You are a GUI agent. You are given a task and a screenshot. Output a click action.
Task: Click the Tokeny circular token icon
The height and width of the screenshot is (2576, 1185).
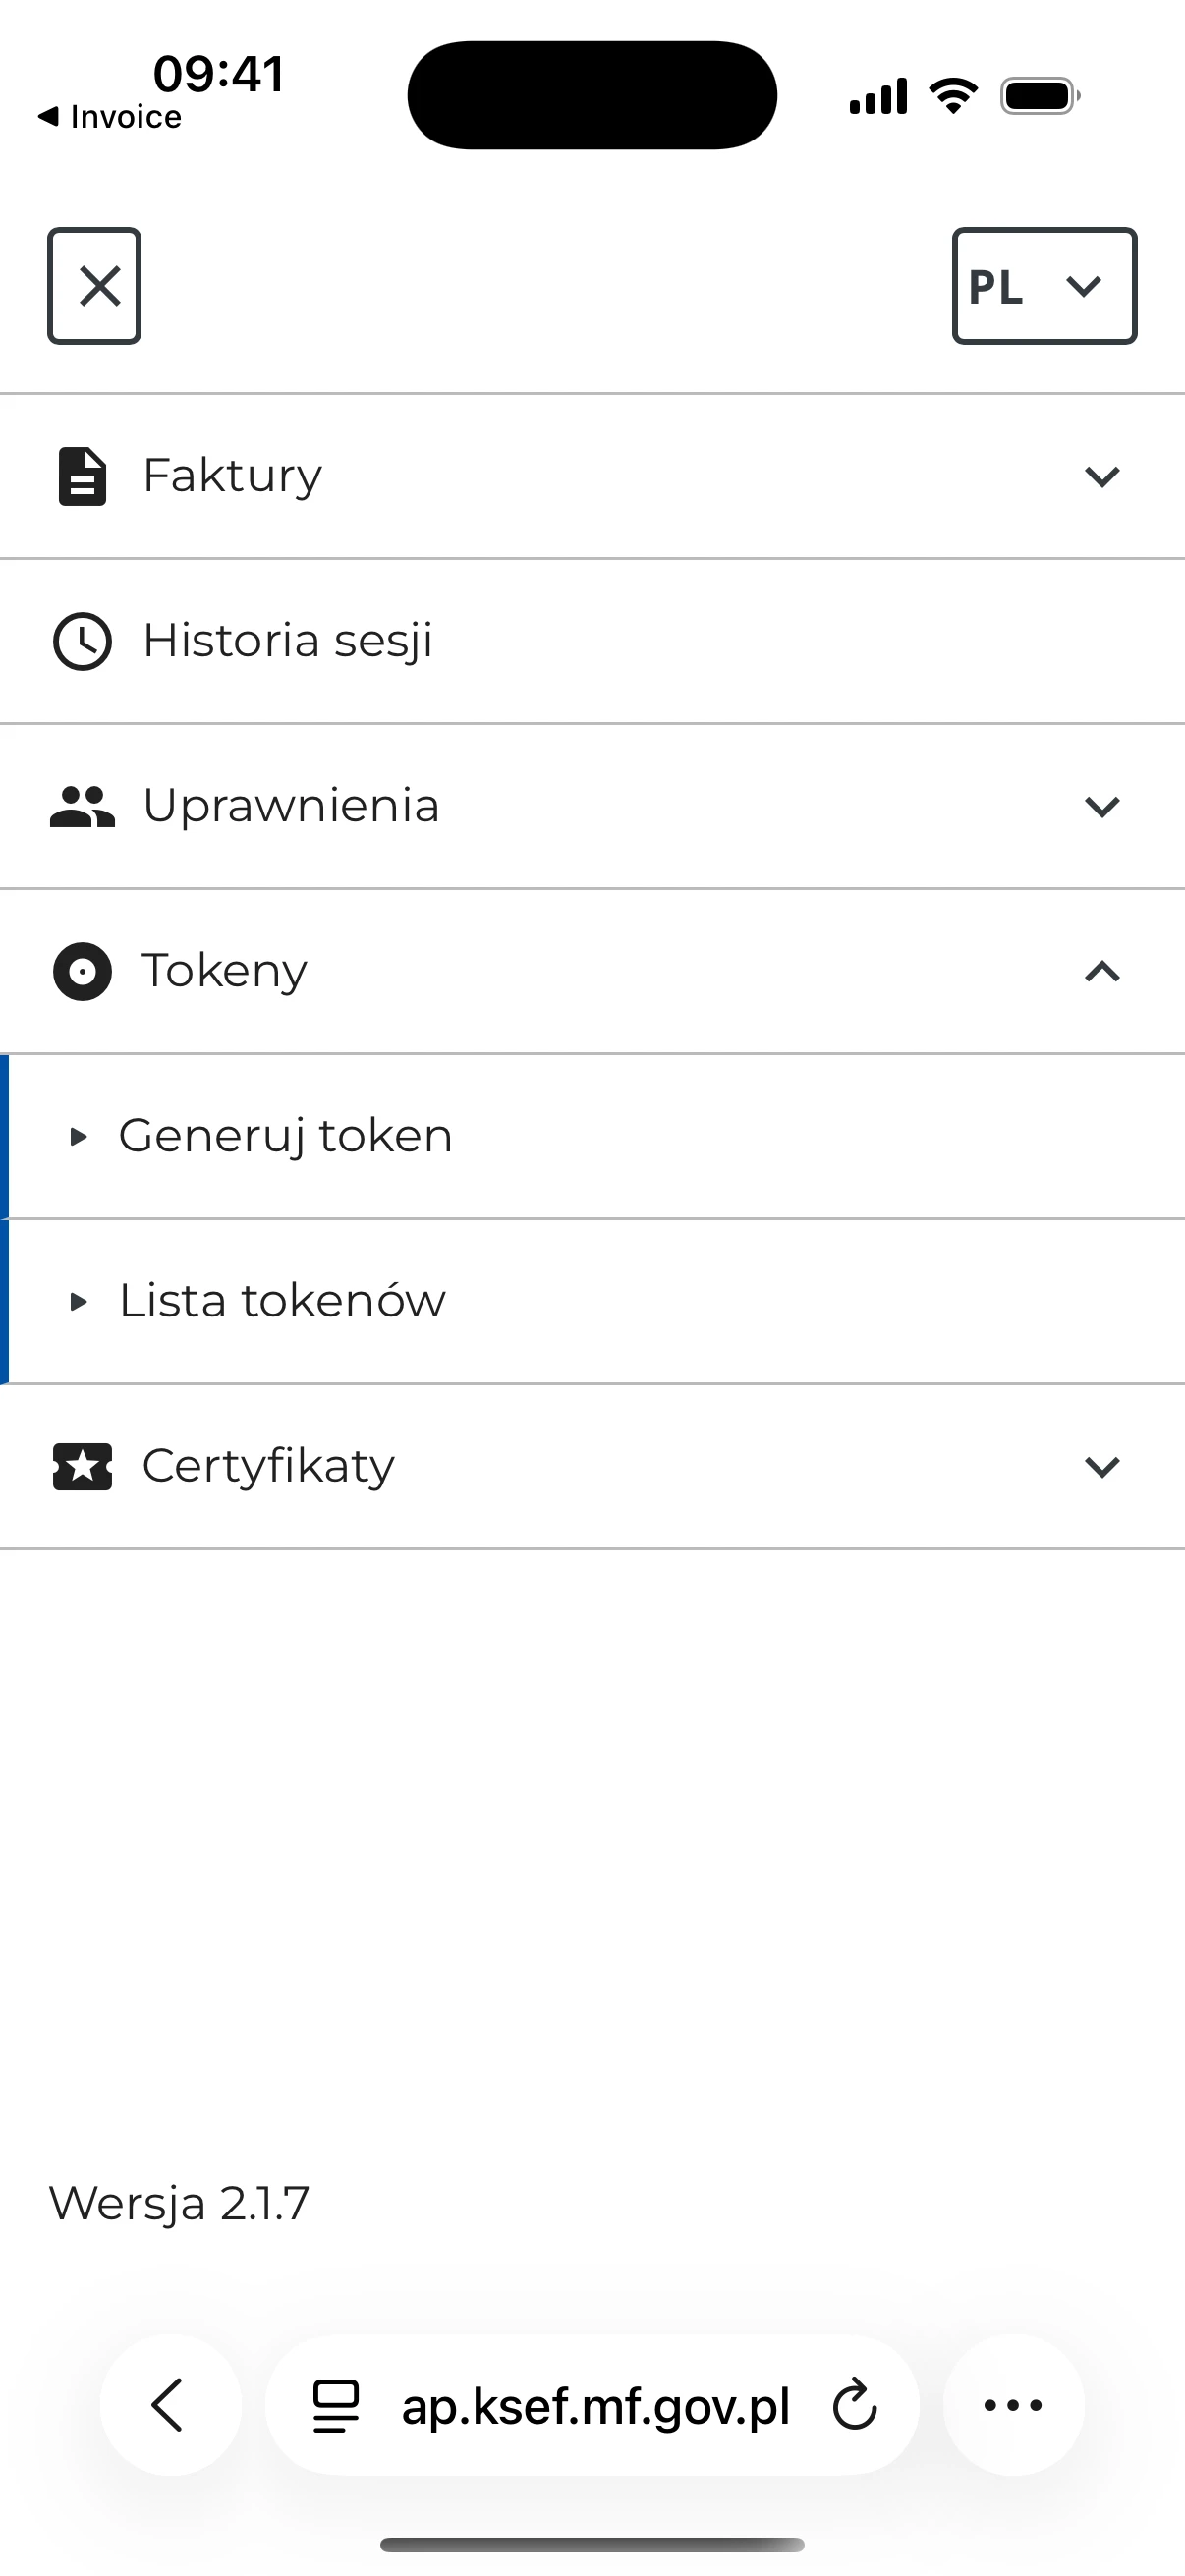83,971
